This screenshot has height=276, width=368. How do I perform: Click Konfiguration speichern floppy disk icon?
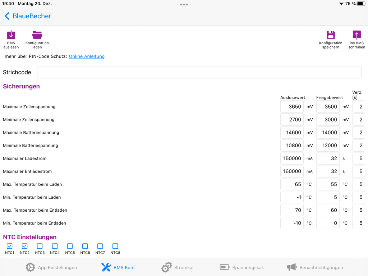coord(331,35)
